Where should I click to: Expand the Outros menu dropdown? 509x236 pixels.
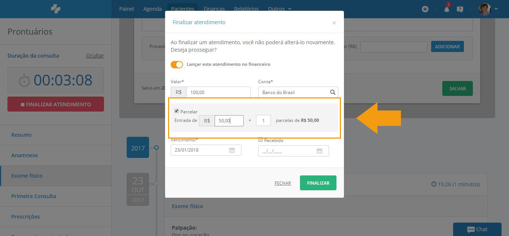click(279, 9)
